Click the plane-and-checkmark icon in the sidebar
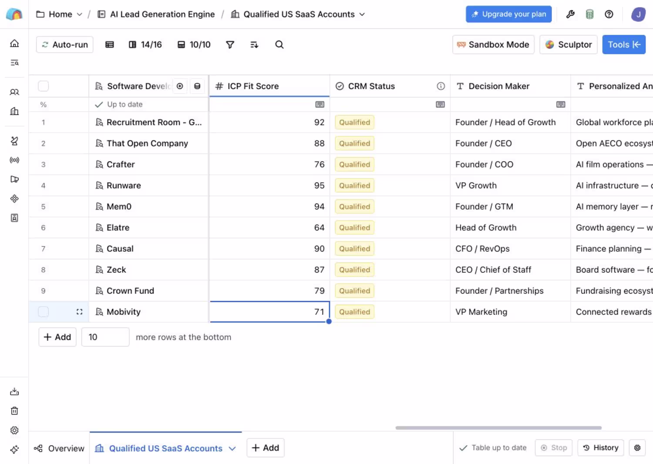The image size is (653, 464). coord(14,141)
